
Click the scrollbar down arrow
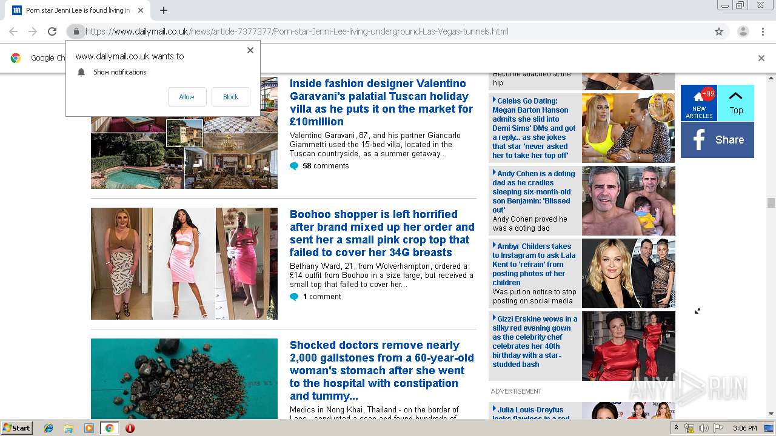pyautogui.click(x=771, y=414)
